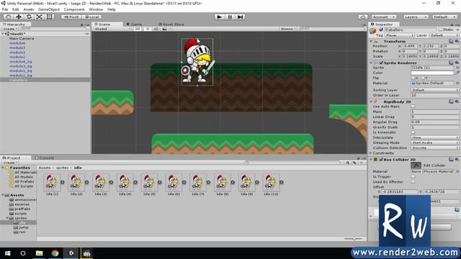Click the Sprite Renderer Color swatch

point(432,73)
